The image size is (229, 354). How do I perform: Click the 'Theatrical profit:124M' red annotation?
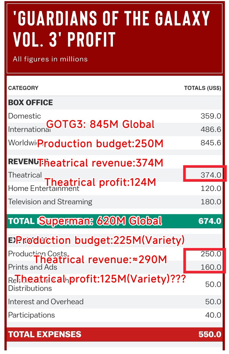tap(100, 182)
